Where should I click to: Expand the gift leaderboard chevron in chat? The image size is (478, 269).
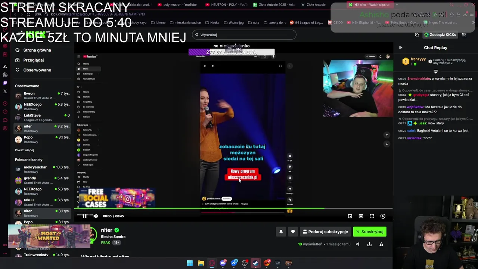tap(435, 71)
